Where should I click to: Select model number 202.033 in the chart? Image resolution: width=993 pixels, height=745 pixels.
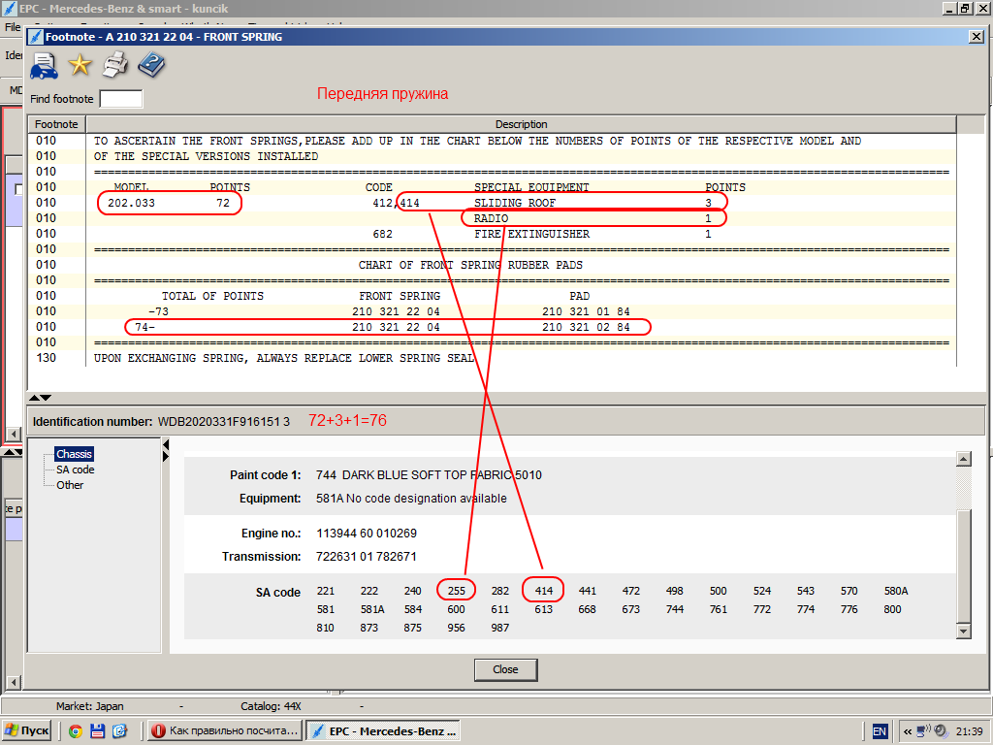point(131,203)
